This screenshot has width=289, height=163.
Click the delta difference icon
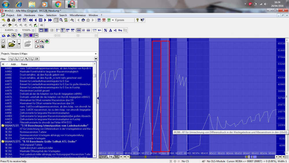pos(110,30)
